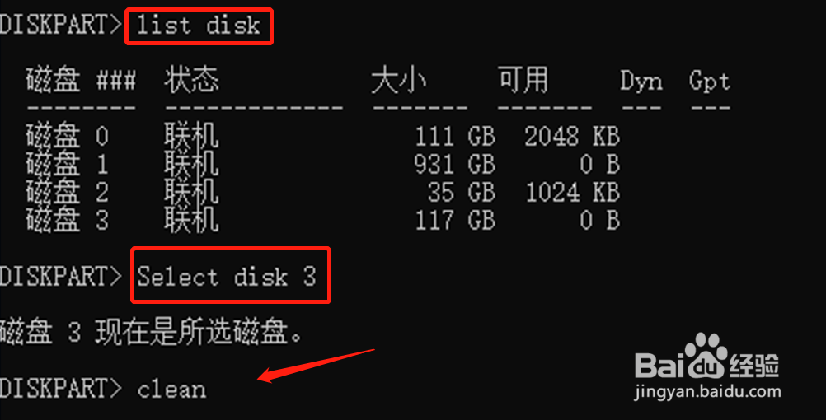This screenshot has width=826, height=420.
Task: Select the 磁盘 3 row label
Action: click(67, 220)
